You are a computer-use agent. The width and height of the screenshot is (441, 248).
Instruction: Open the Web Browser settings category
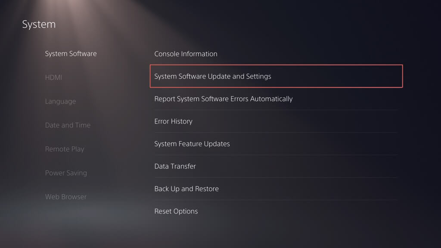click(x=65, y=197)
